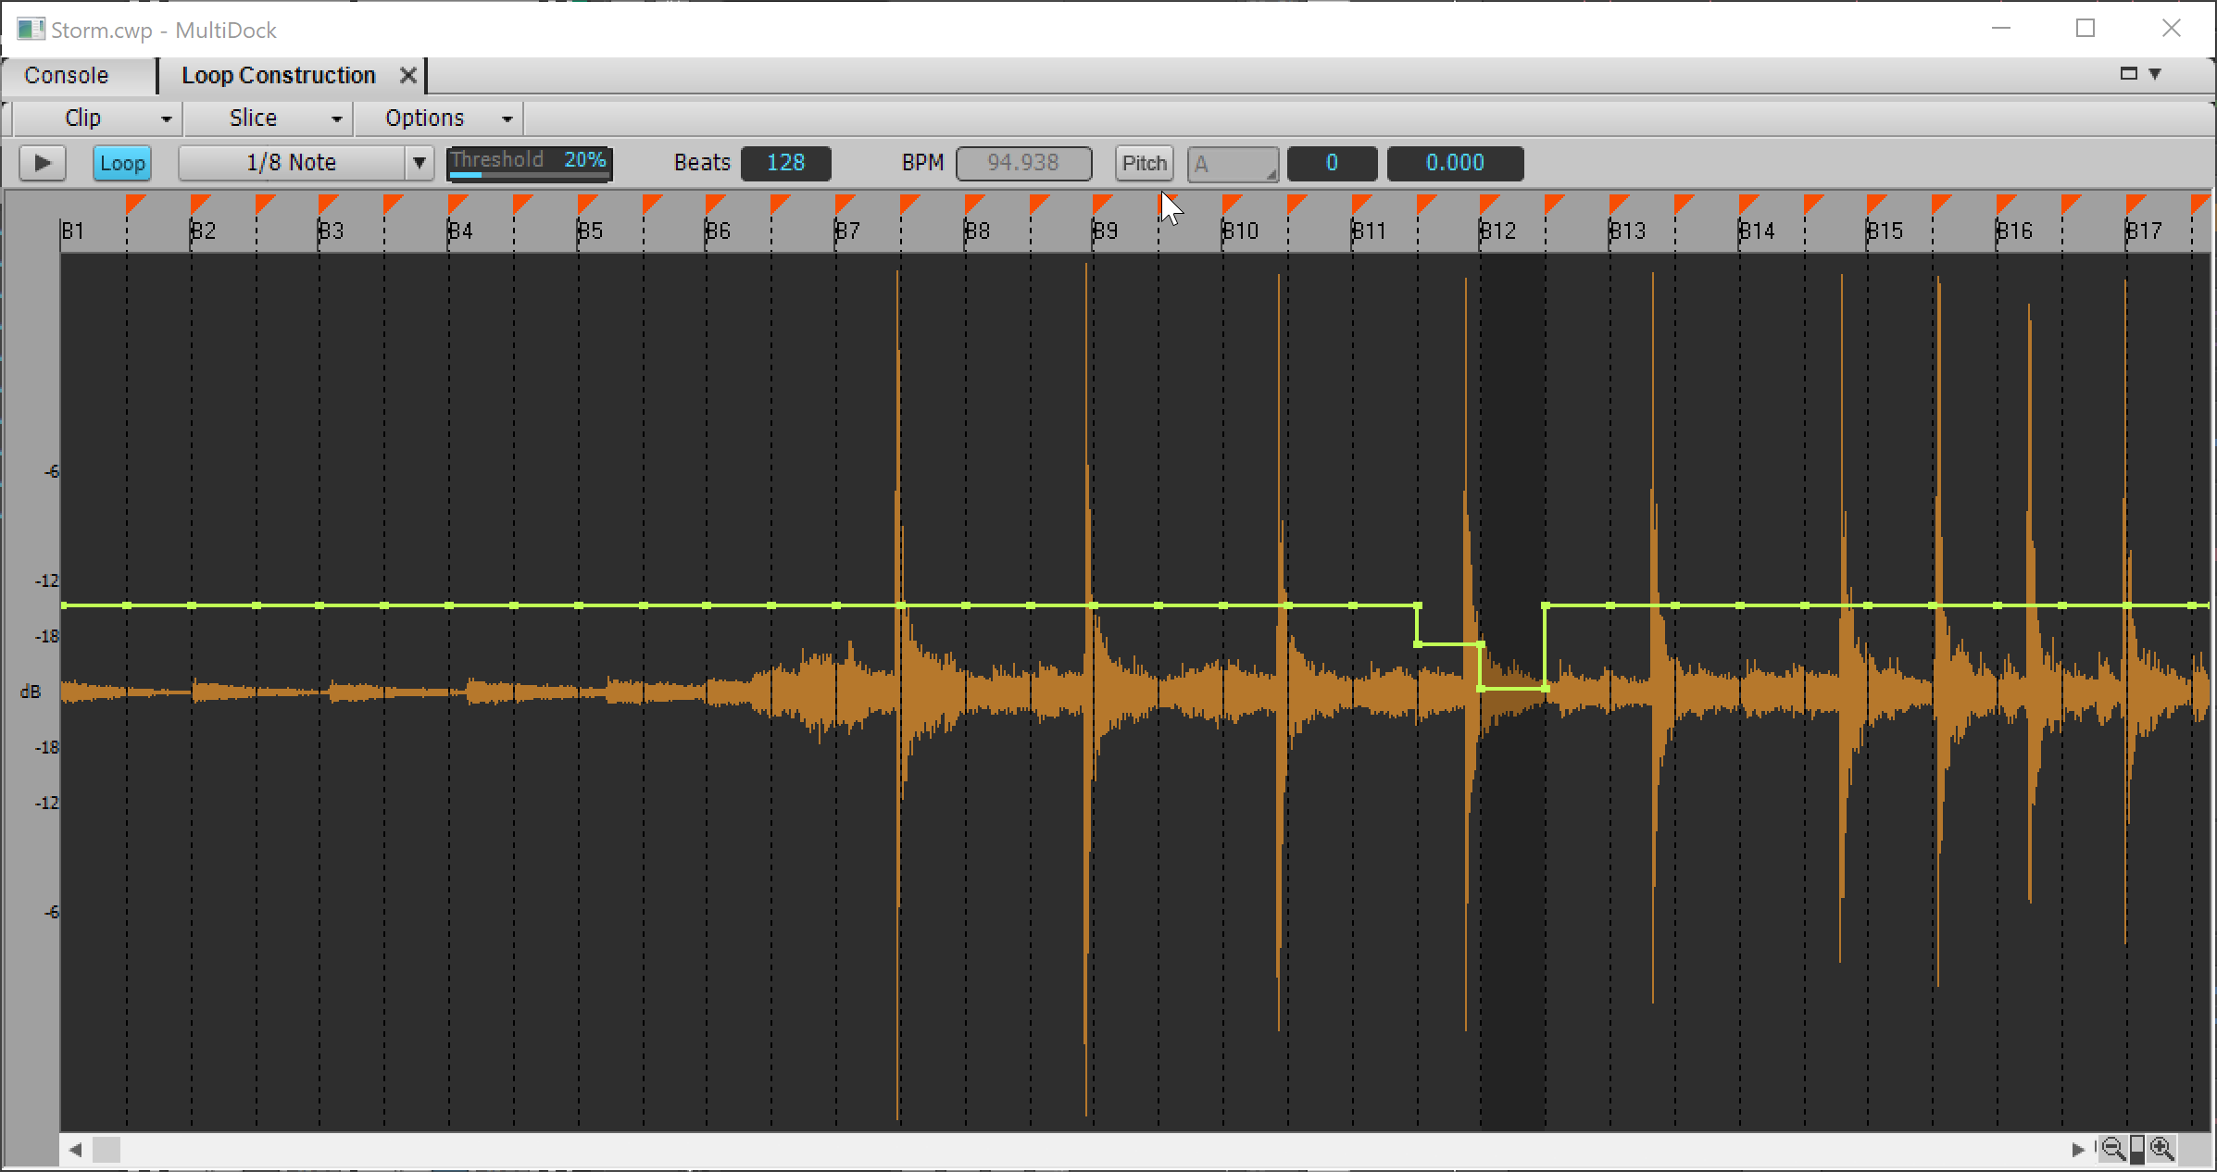Click the horizontal zoom fader between magnifiers

pyautogui.click(x=2136, y=1149)
